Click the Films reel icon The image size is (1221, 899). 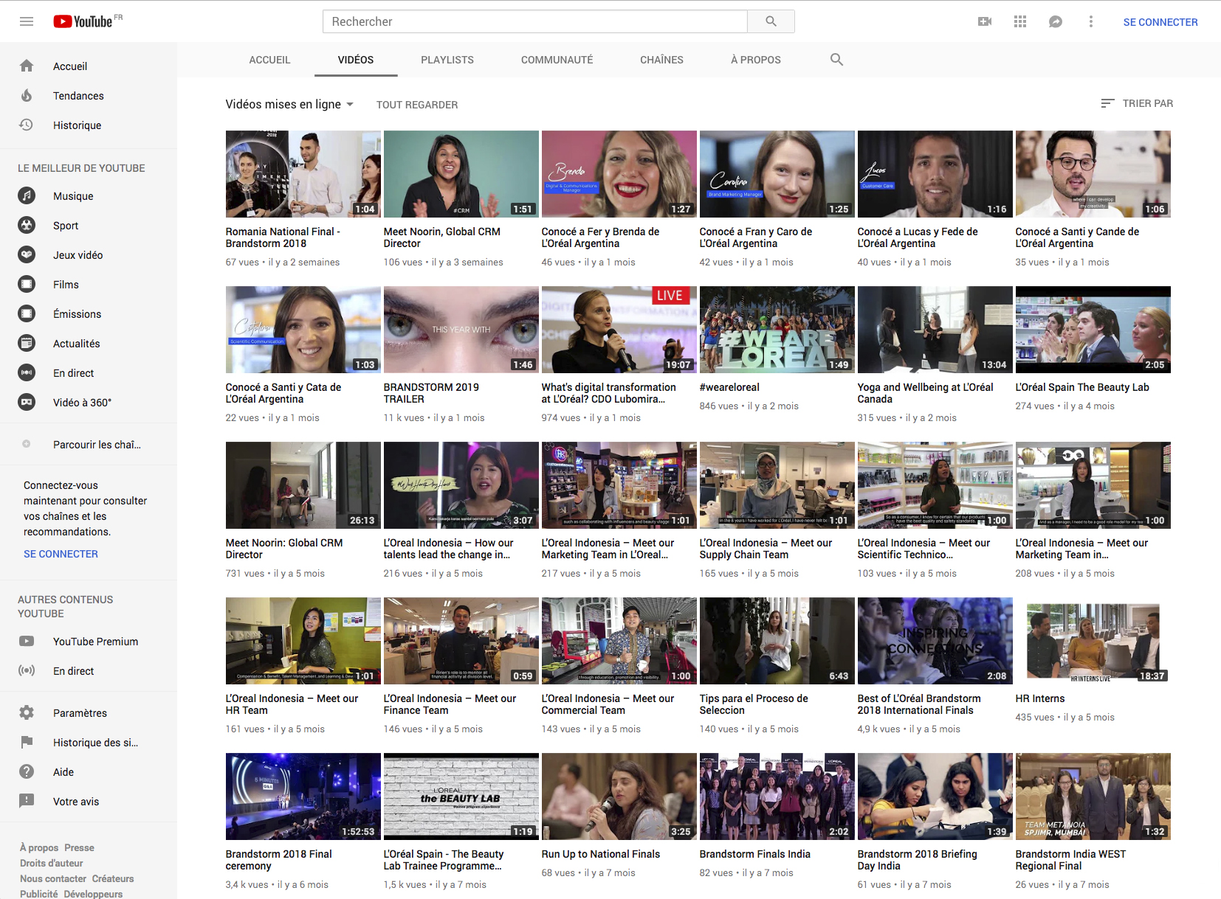tap(27, 284)
